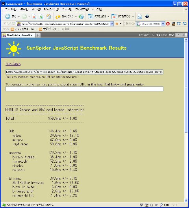
Task: Click the red R icon beside search
Action: coord(168,24)
